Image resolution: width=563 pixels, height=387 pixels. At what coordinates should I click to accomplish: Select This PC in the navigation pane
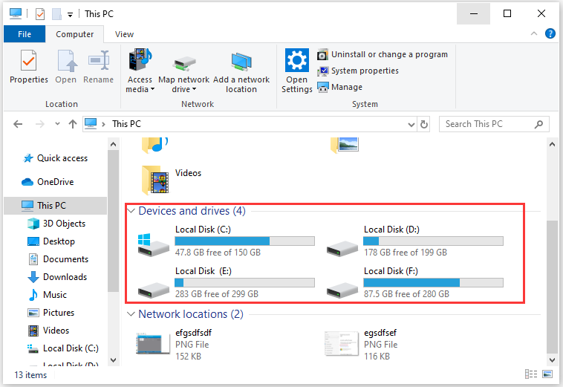click(55, 206)
